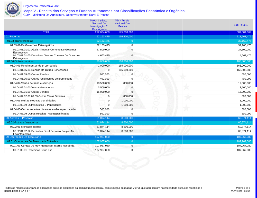Click the value 212,004,669 in Total row

coord(102,32)
